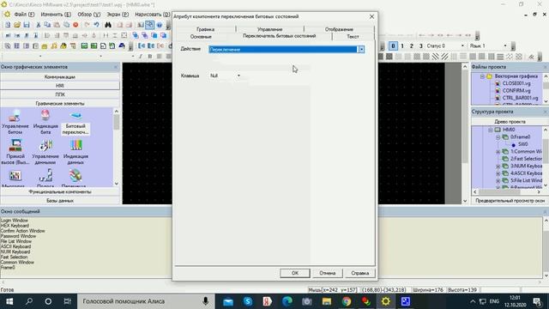Open the Статус 0 dropdown
Image resolution: width=549 pixels, height=309 pixels.
click(462, 45)
